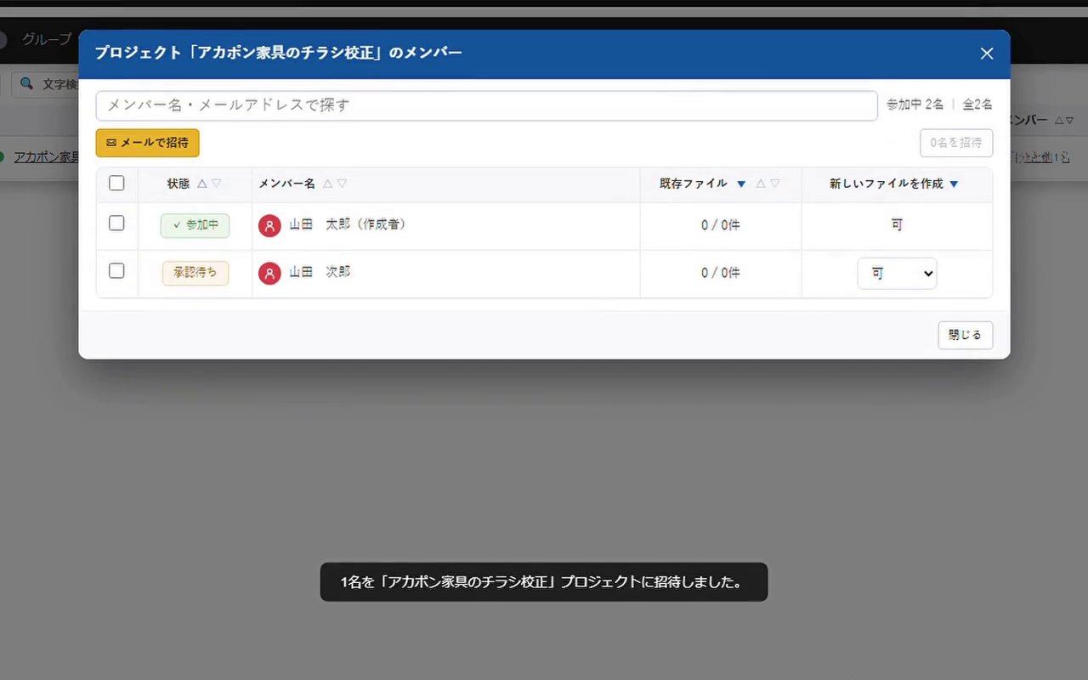Sort 状態 column ascending with up triangle

point(202,184)
